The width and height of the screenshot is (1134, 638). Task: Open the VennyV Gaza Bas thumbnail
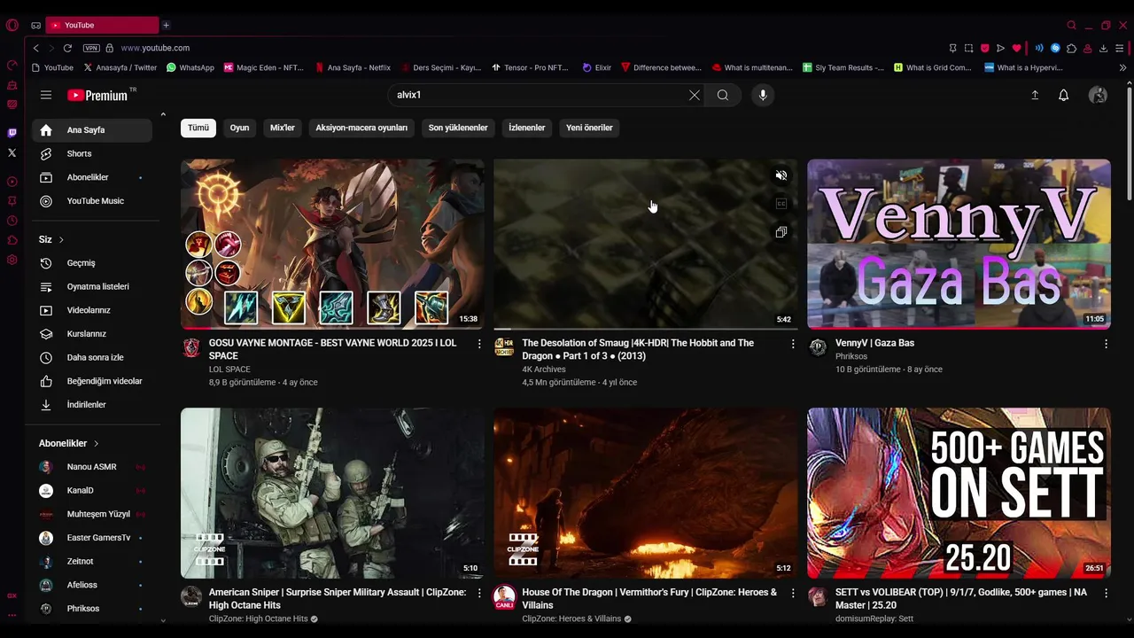(x=959, y=244)
